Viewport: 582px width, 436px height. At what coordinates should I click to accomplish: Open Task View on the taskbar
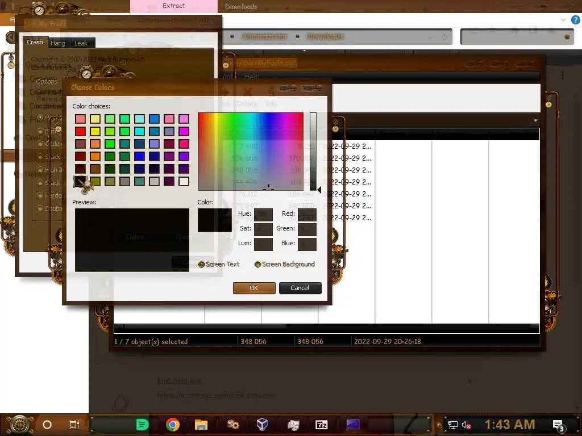(x=74, y=425)
